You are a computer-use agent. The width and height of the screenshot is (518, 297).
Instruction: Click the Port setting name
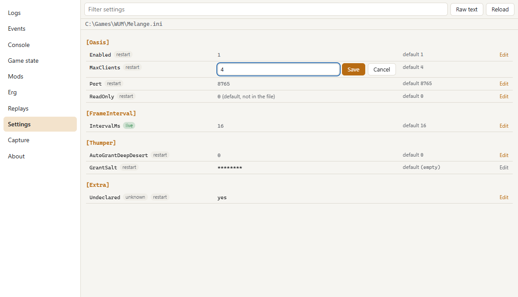[x=95, y=84]
